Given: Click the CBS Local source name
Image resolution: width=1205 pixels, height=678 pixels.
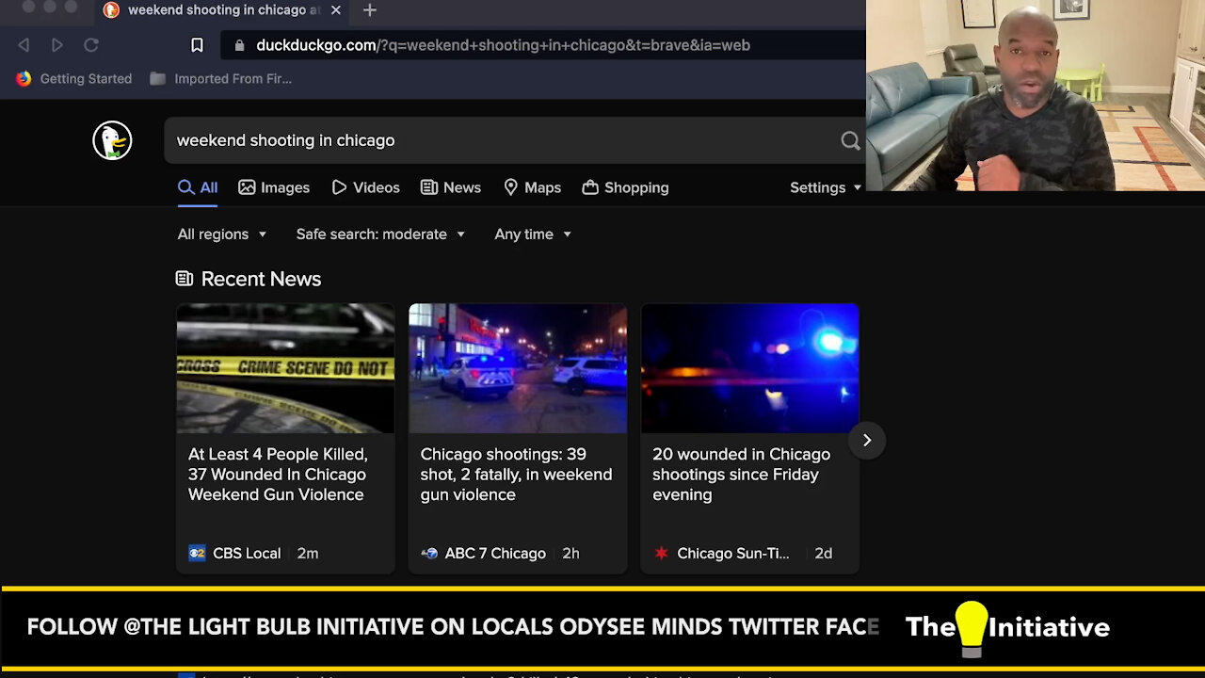Looking at the screenshot, I should pyautogui.click(x=247, y=554).
